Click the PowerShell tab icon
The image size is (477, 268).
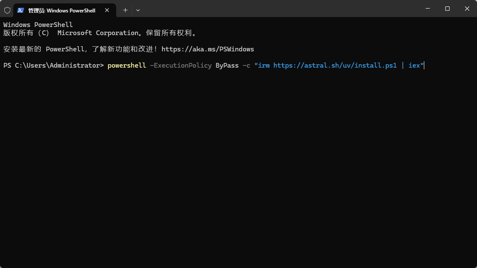[x=21, y=10]
